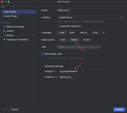Click the Name input field
The height and width of the screenshot is (113, 127).
pos(79,10)
